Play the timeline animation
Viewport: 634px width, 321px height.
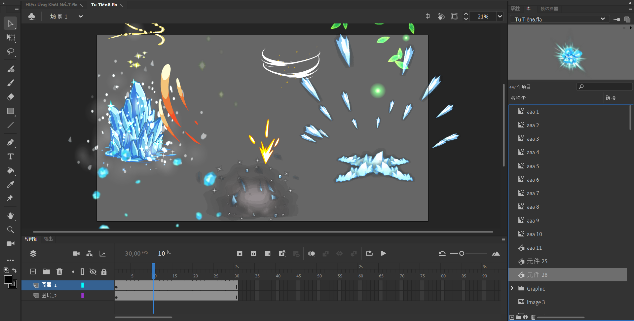pyautogui.click(x=383, y=253)
